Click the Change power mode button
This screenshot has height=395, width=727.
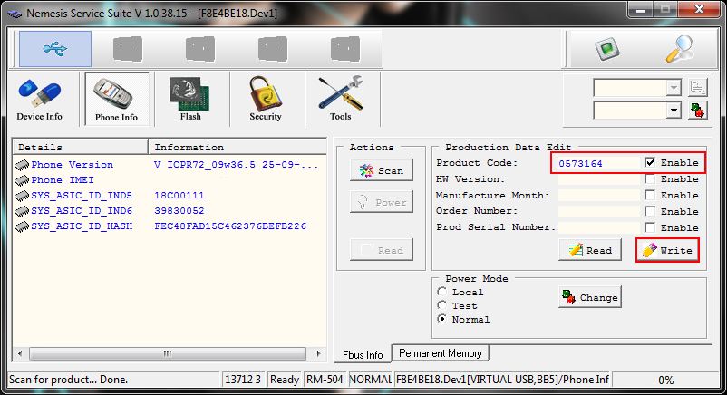(x=590, y=298)
